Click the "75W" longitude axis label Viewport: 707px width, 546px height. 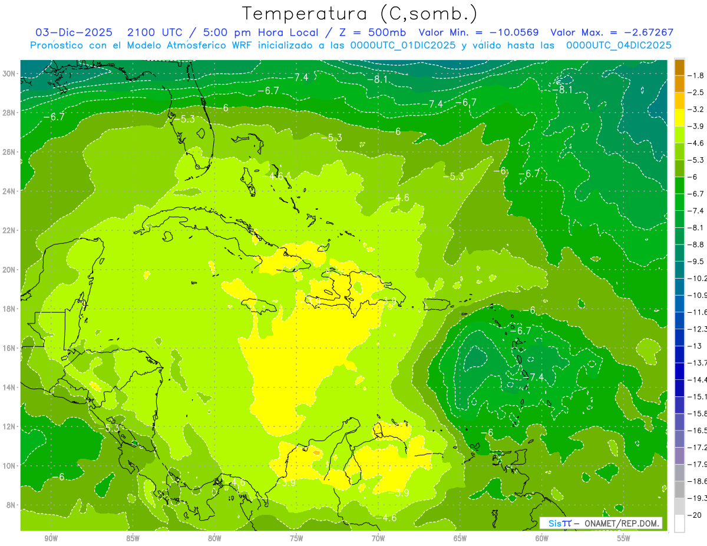click(296, 538)
